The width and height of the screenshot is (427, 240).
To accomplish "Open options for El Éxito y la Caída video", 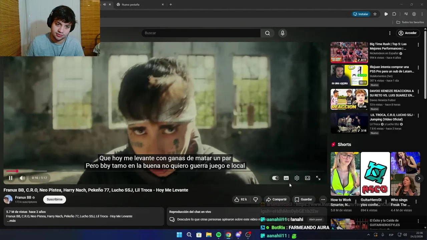I will tap(418, 221).
